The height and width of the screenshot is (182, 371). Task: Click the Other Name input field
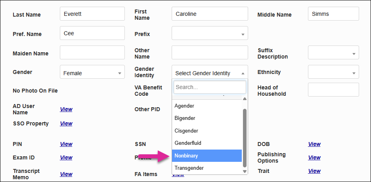210,52
